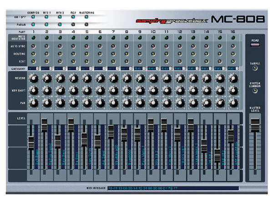Click the Read button
273x204 pixels.
tap(255, 45)
